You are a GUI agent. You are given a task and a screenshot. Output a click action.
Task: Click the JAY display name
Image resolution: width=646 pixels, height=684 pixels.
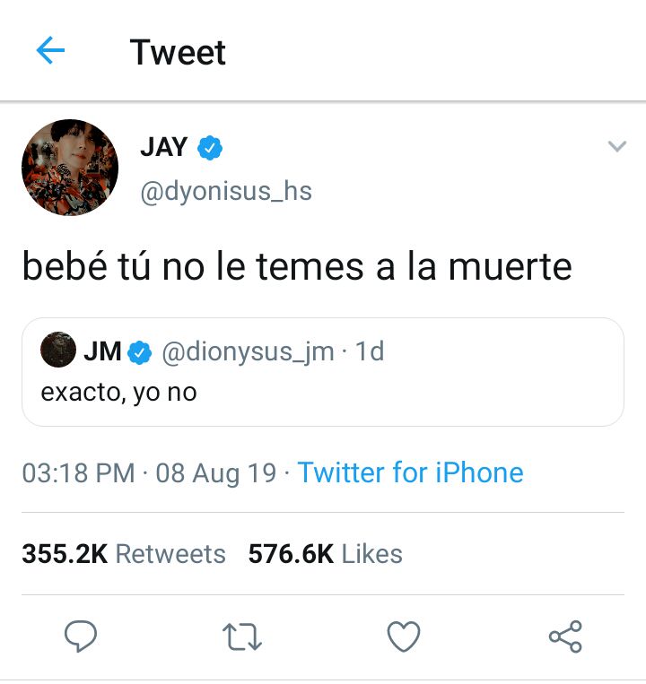163,147
